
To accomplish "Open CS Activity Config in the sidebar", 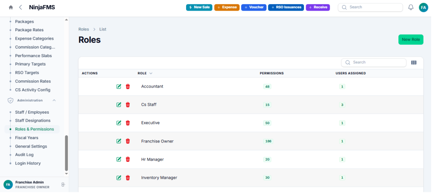I will 33,90.
